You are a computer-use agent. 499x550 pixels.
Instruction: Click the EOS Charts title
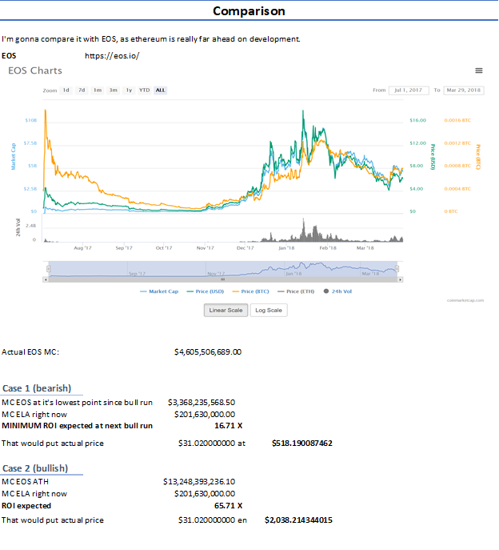tap(35, 70)
